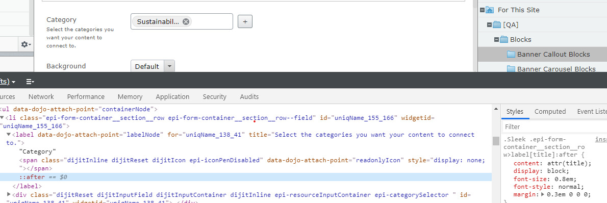Open the Background Default dropdown
This screenshot has height=203, width=607.
point(153,66)
